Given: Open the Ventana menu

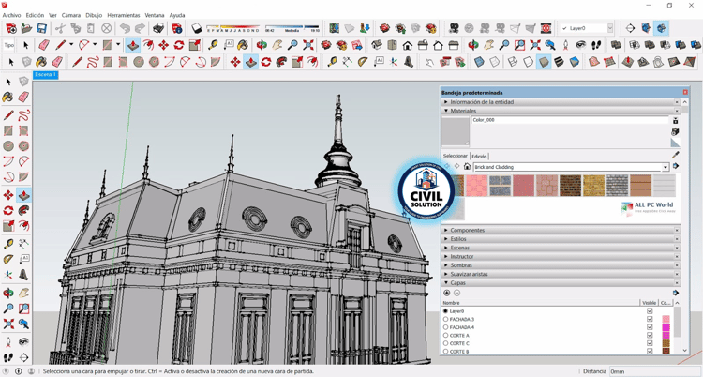Looking at the screenshot, I should click(x=155, y=15).
